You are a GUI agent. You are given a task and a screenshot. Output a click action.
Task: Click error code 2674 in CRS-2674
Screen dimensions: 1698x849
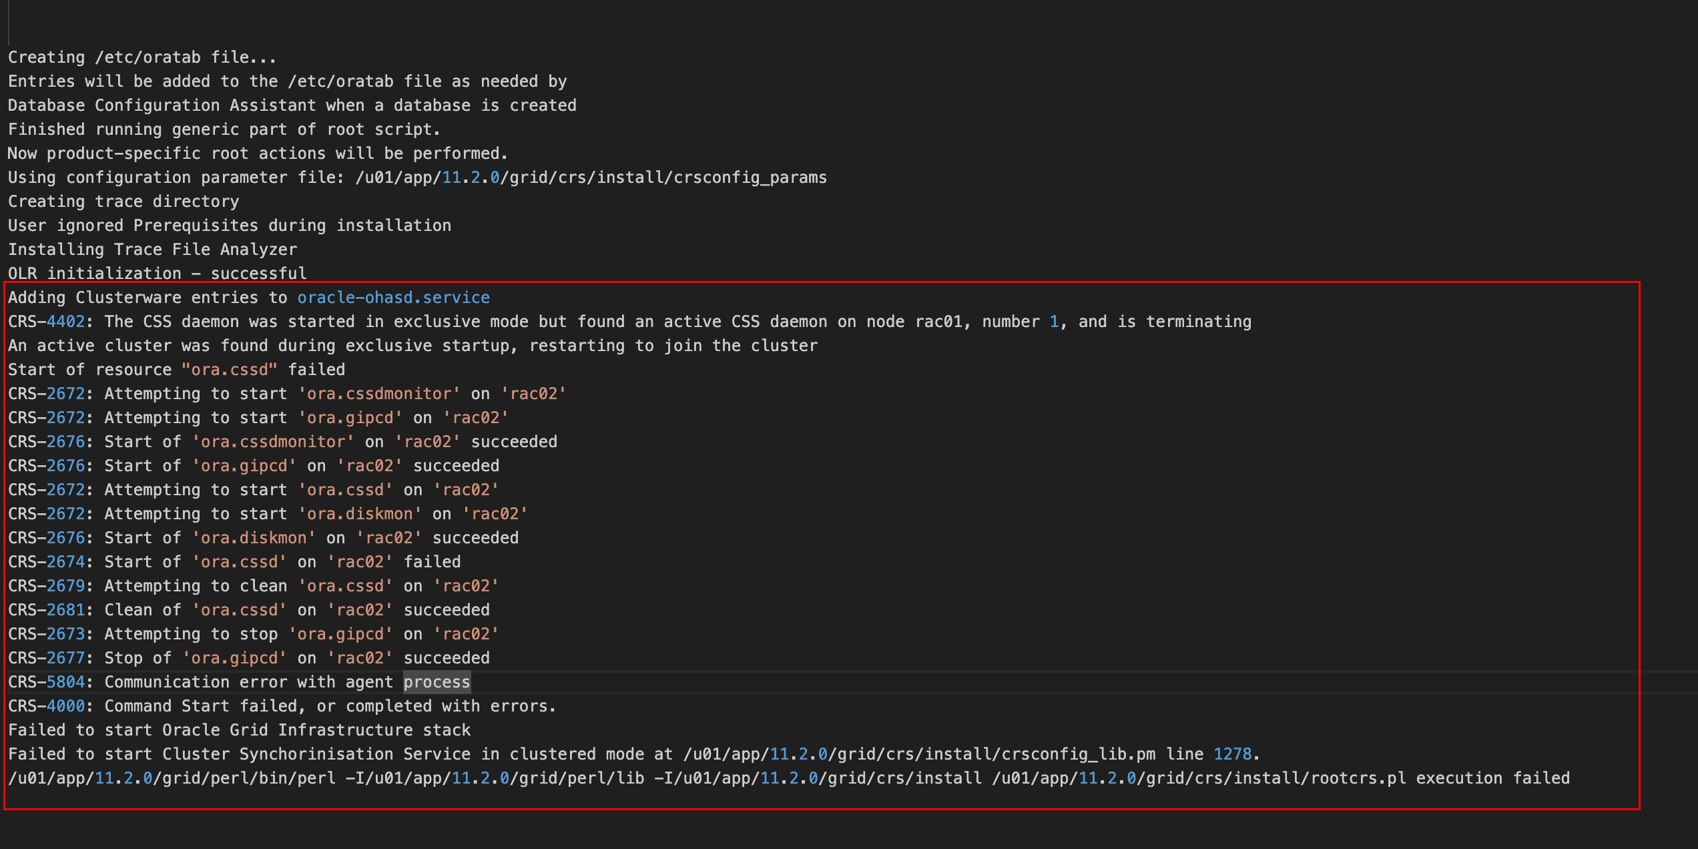tap(65, 562)
